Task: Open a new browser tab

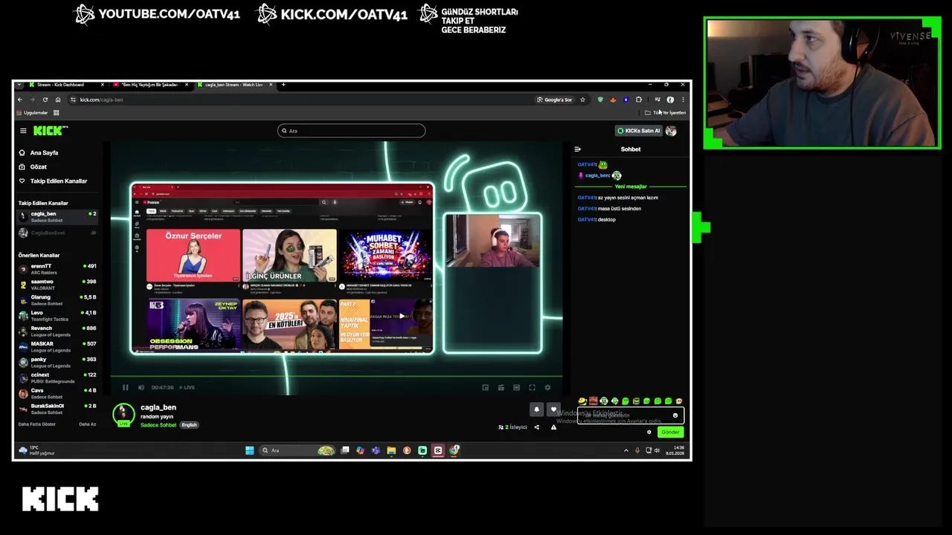Action: (283, 85)
